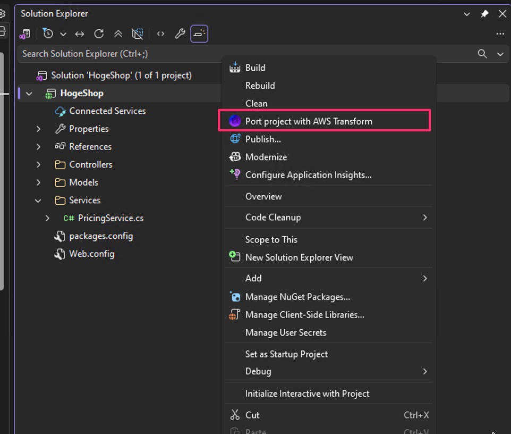Click the HogeShop solution node icon
The height and width of the screenshot is (434, 511).
[x=41, y=76]
